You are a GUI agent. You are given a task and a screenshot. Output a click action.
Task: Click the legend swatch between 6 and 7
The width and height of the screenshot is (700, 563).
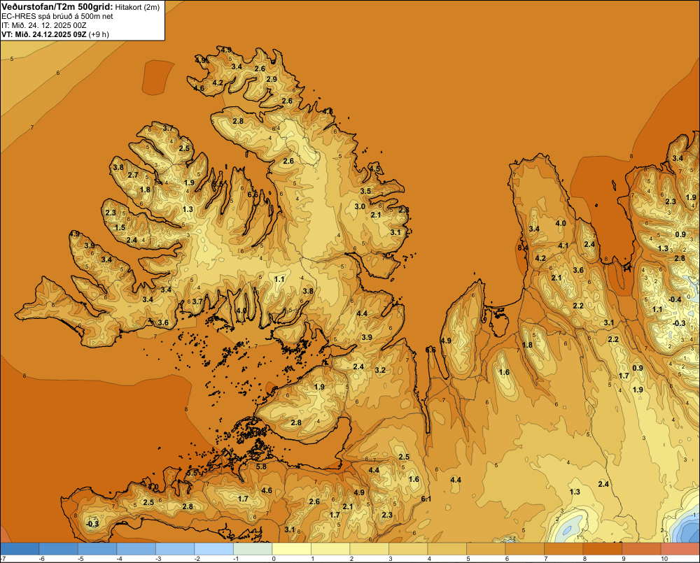pos(524,549)
